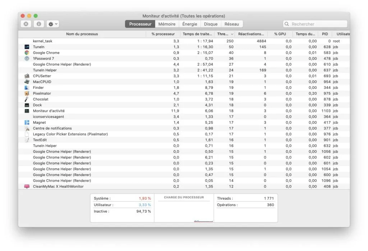Focus the Rechercher search field
368x251 pixels.
point(315,24)
